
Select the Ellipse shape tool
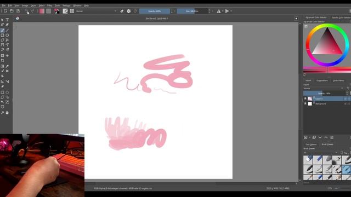(x=7, y=35)
